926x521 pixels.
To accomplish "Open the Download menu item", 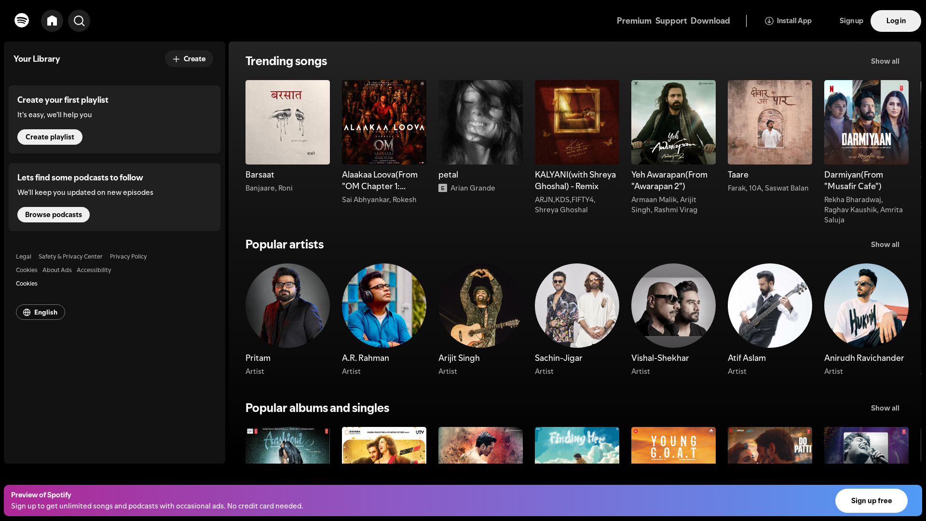I will click(x=710, y=21).
